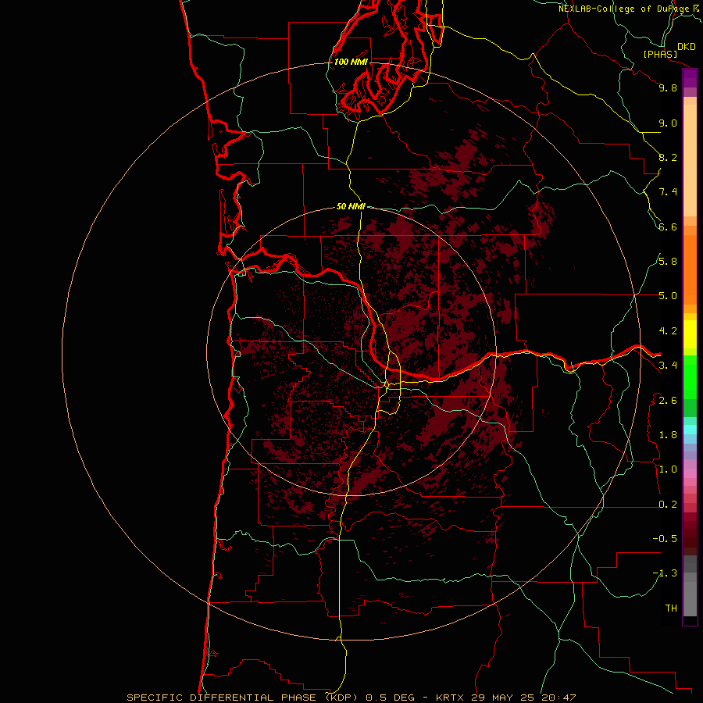Click the 1.0 scale label

(x=668, y=469)
